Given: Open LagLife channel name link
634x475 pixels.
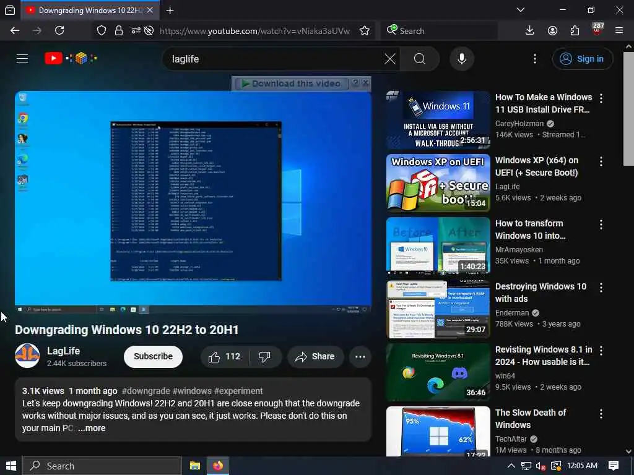Looking at the screenshot, I should tap(64, 351).
